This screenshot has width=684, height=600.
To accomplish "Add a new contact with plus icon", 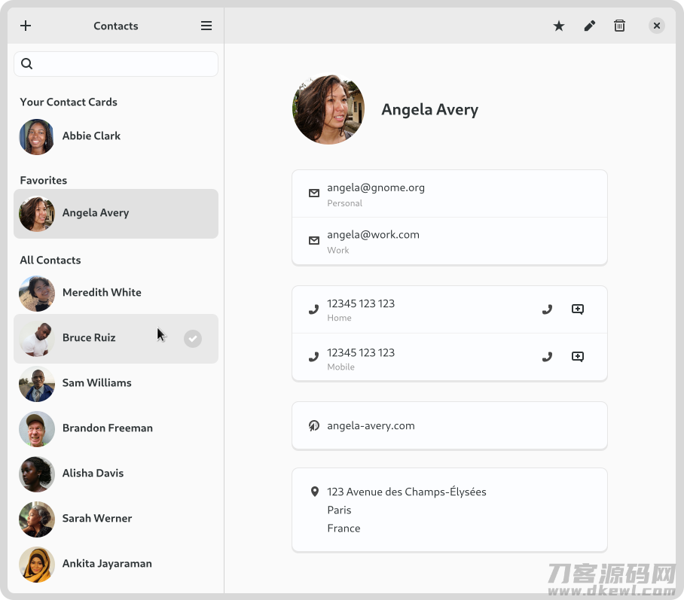I will (26, 26).
